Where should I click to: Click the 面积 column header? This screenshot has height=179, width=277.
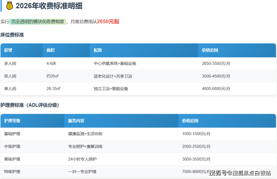(x=51, y=50)
